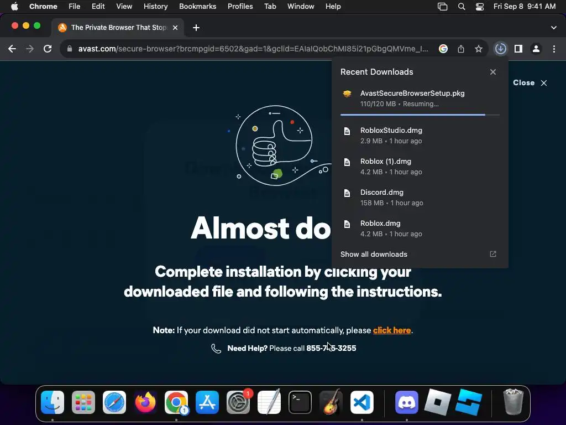Open TextEdit from the Dock
Image resolution: width=566 pixels, height=425 pixels.
tap(269, 402)
